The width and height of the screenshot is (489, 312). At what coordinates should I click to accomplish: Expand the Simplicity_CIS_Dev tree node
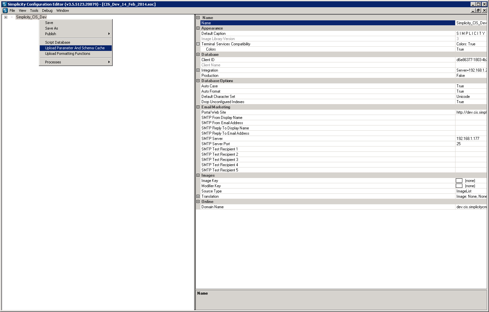(x=6, y=17)
